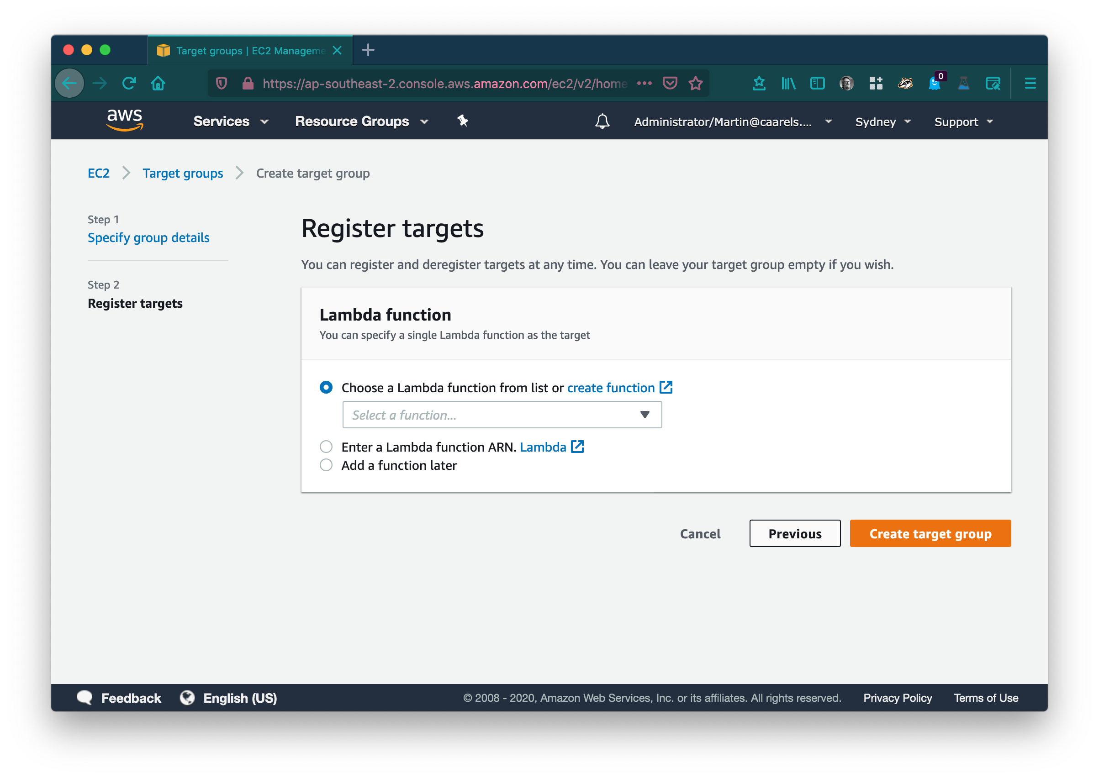Open the Firefox account profile icon

coord(847,83)
